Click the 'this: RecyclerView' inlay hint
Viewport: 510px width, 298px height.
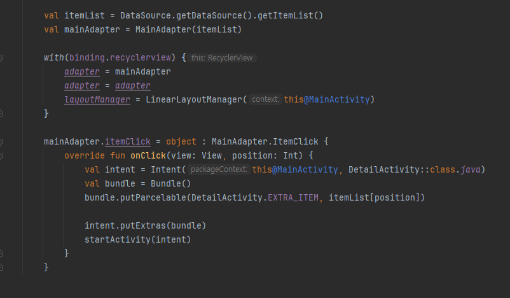pos(222,58)
